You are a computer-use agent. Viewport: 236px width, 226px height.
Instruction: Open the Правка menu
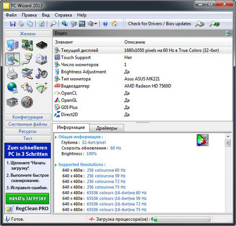coord(29,15)
